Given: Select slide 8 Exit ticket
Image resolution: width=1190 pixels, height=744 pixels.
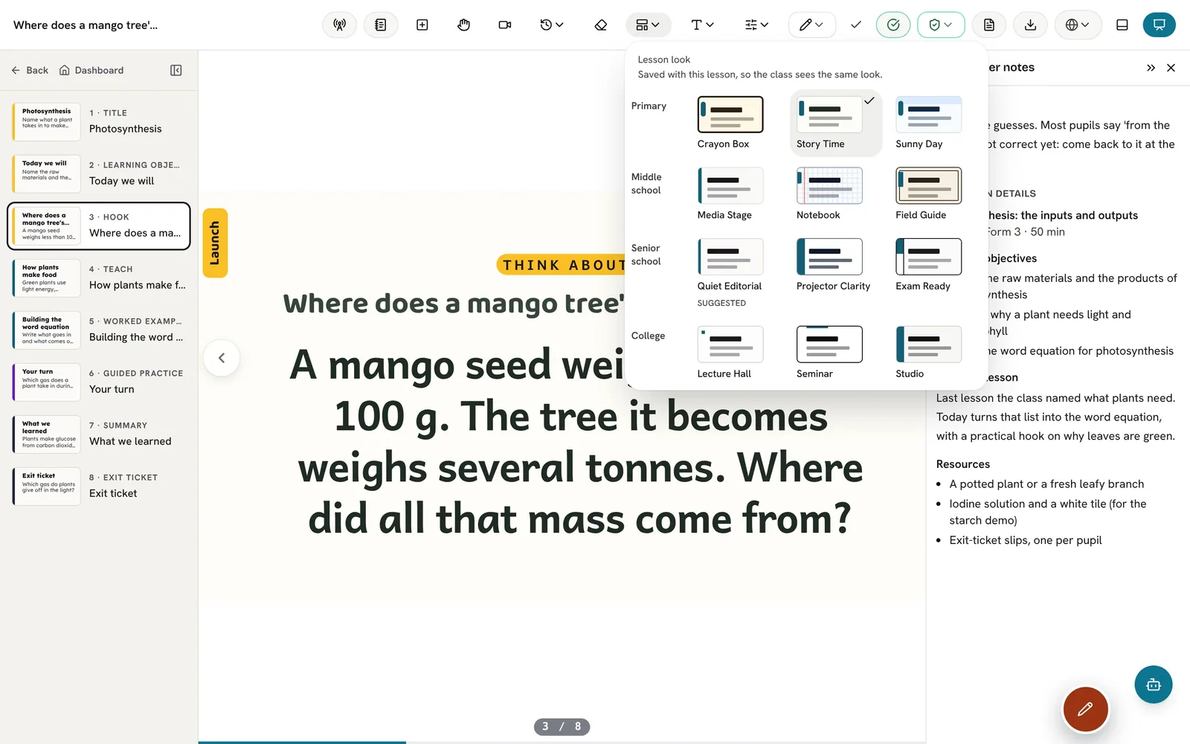Looking at the screenshot, I should pos(99,486).
